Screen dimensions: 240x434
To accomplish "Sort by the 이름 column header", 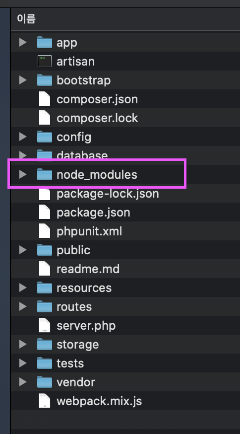I will coord(26,19).
